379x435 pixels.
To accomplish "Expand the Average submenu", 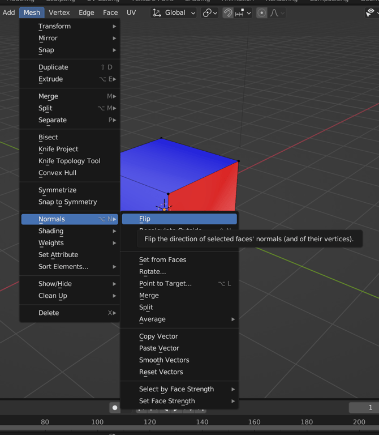I will [179, 319].
